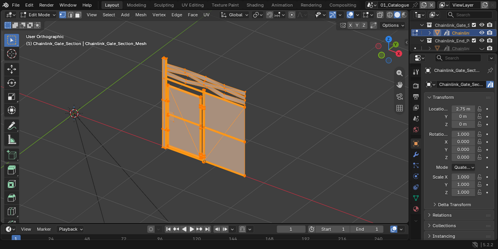Toggle snapping magnet

[x=270, y=15]
